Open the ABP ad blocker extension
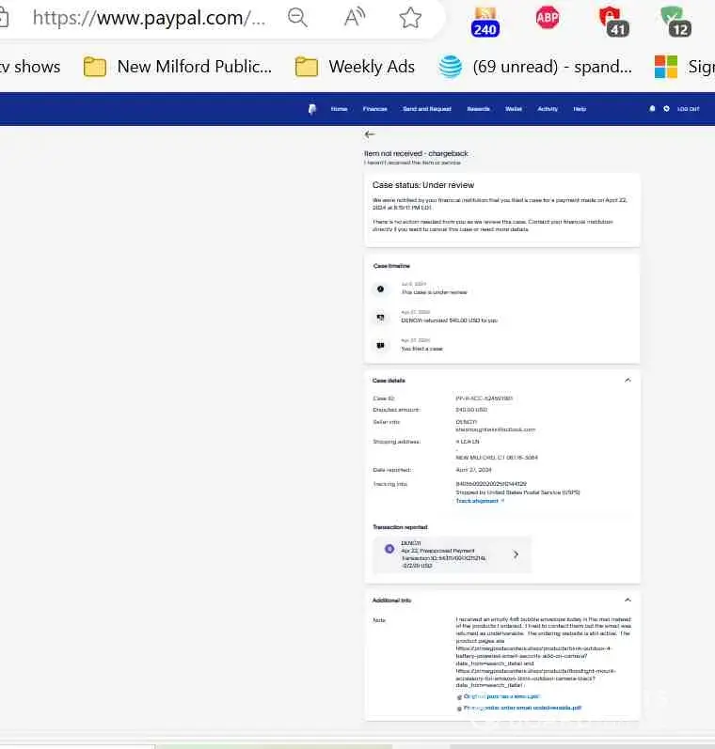 click(x=548, y=18)
